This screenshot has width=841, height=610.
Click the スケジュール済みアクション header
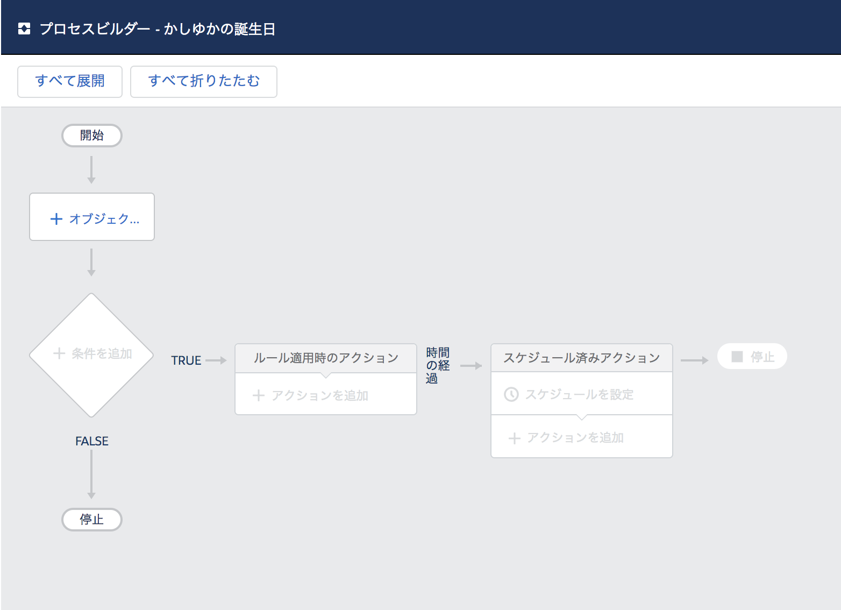pyautogui.click(x=582, y=358)
